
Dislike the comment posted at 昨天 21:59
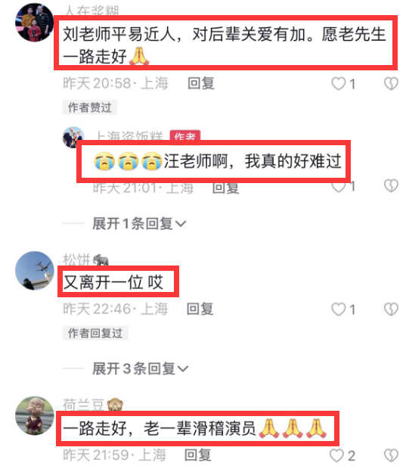(x=391, y=456)
